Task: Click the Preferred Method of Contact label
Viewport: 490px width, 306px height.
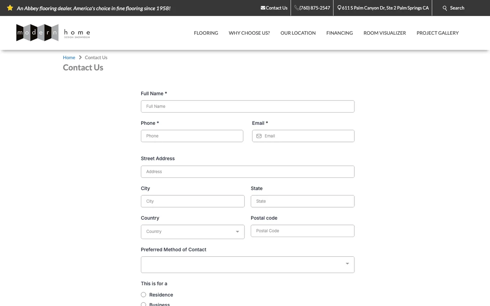Action: point(174,250)
